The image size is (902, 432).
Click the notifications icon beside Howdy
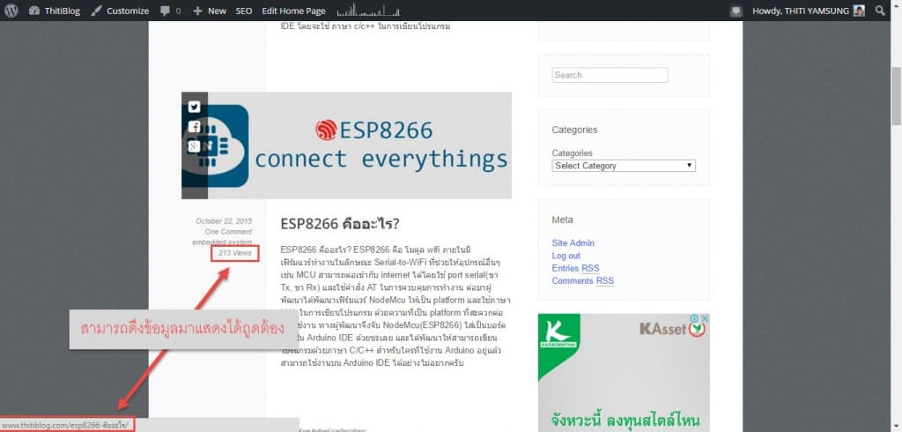click(x=736, y=11)
